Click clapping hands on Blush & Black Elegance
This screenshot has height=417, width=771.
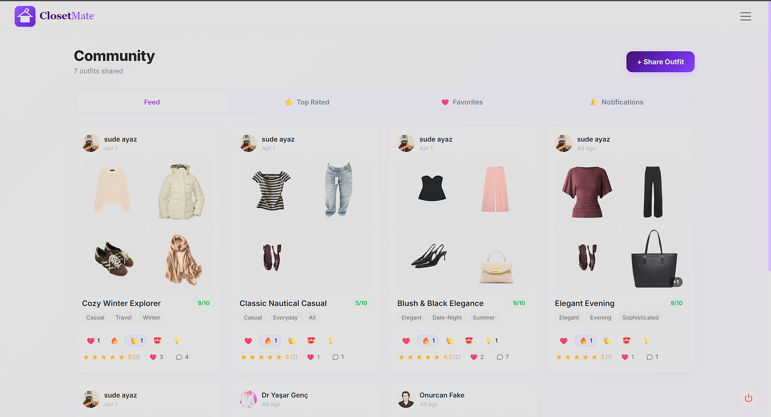click(x=450, y=341)
